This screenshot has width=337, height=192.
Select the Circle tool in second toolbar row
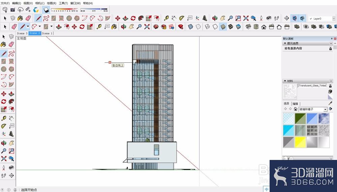69,18
